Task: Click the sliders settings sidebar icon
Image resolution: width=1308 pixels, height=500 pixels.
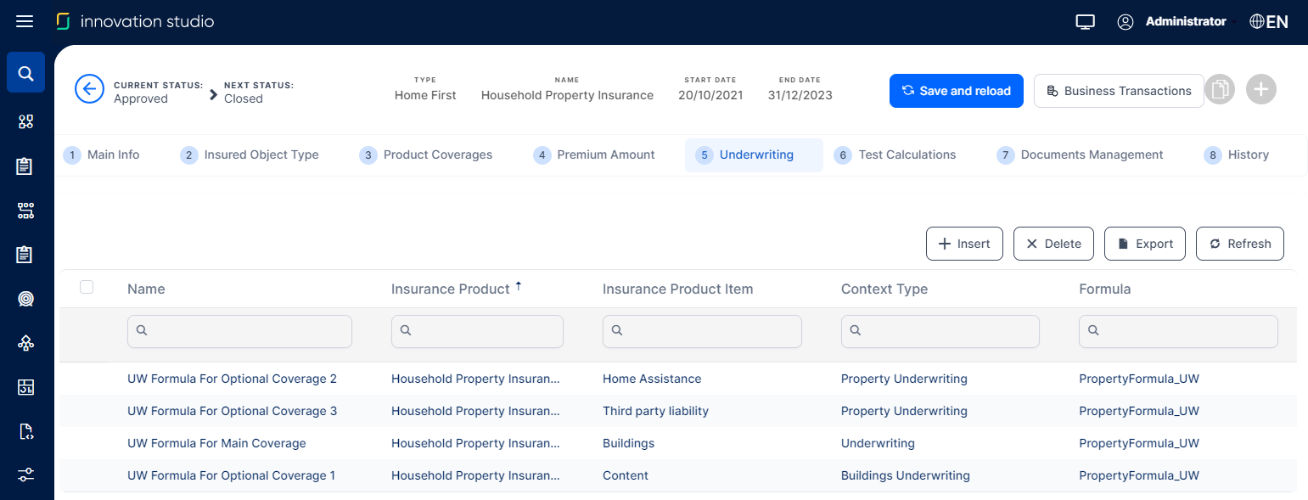Action: click(x=25, y=475)
